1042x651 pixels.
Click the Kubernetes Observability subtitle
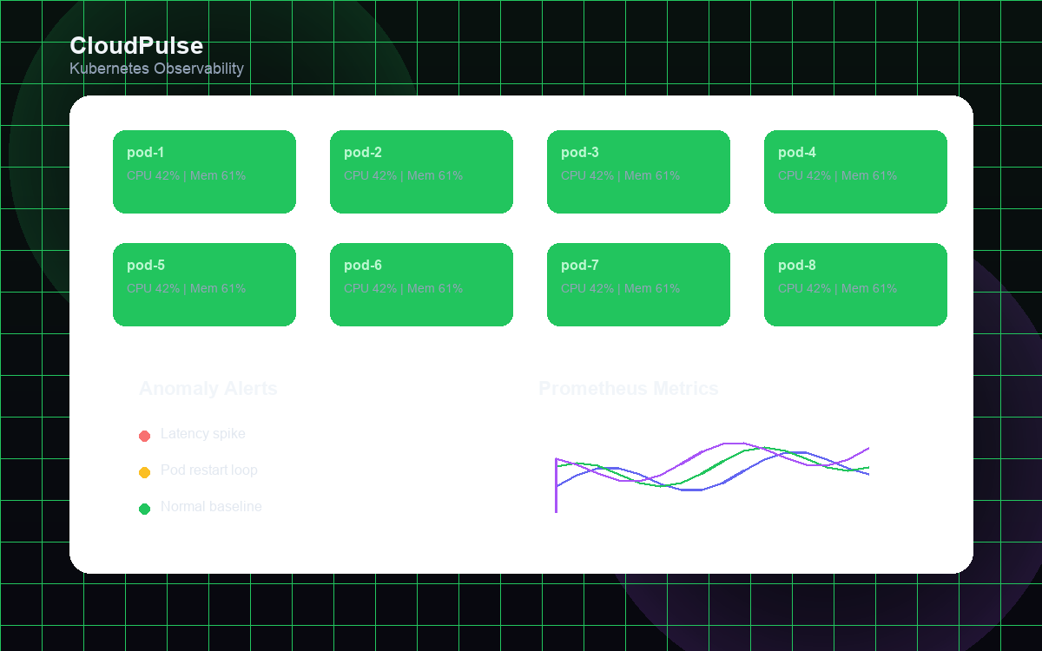156,69
